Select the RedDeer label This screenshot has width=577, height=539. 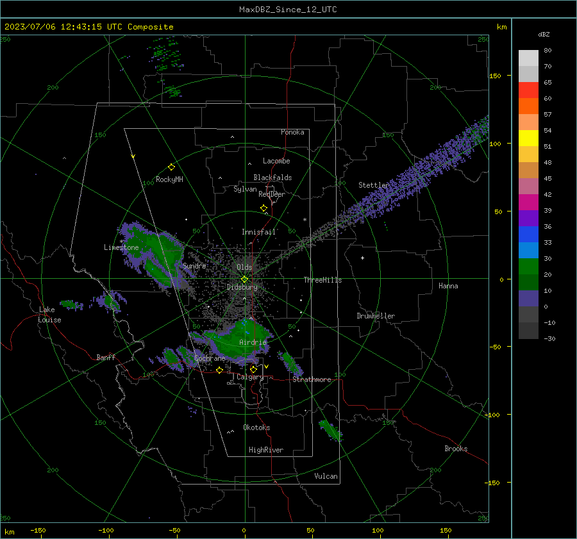tap(272, 194)
